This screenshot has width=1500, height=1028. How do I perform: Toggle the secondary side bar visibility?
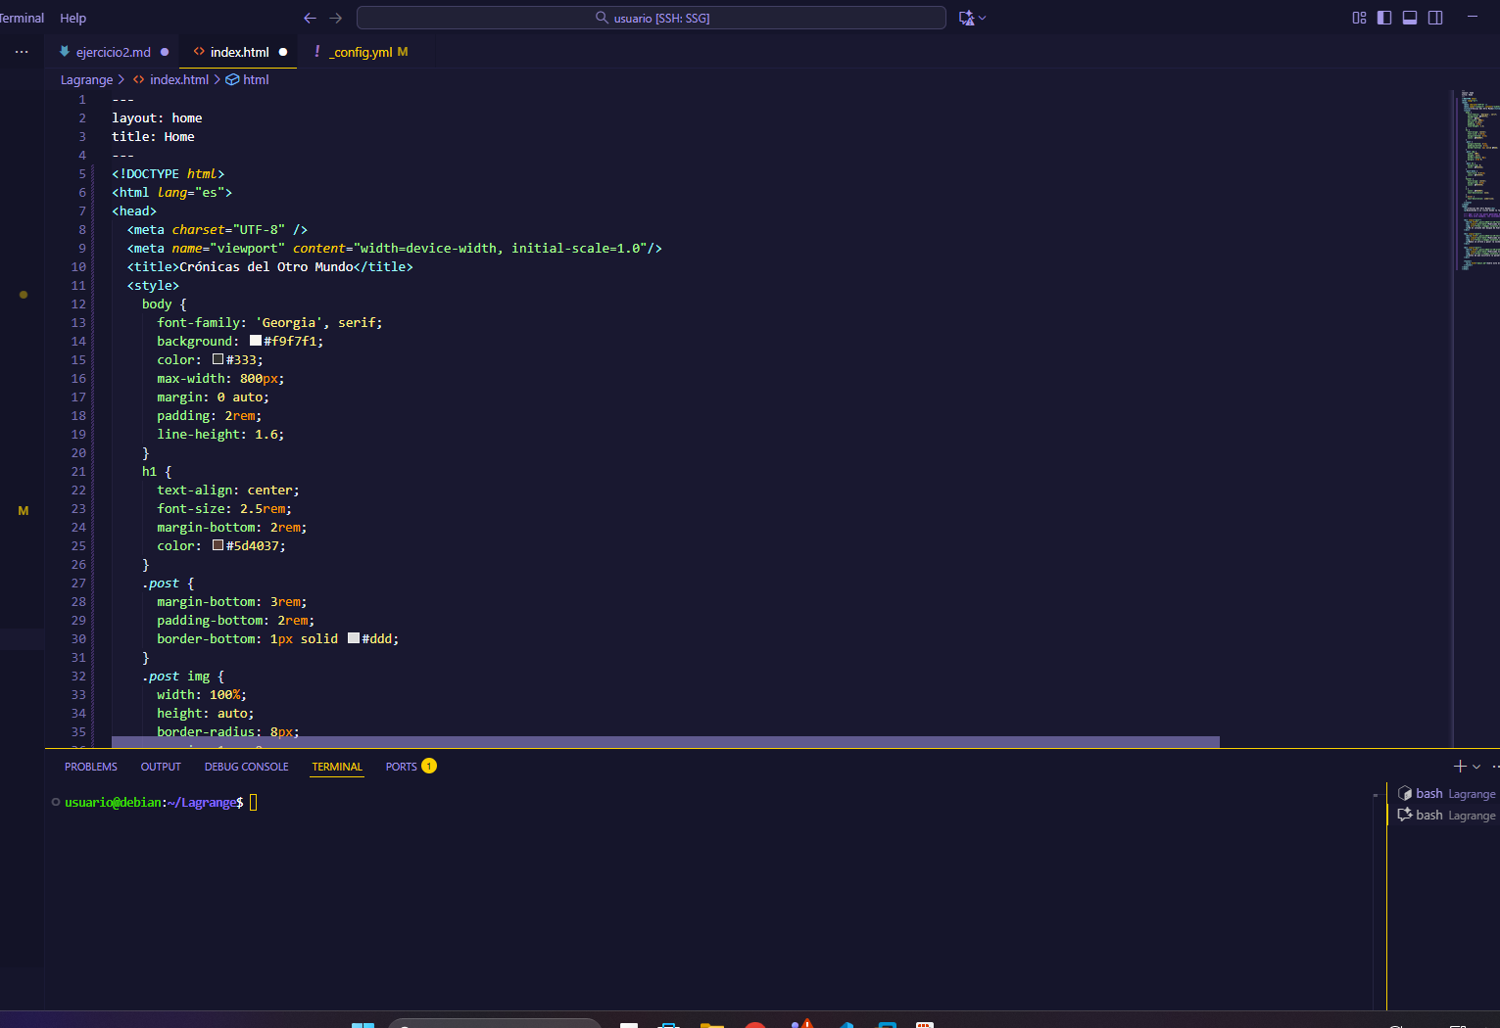point(1435,18)
